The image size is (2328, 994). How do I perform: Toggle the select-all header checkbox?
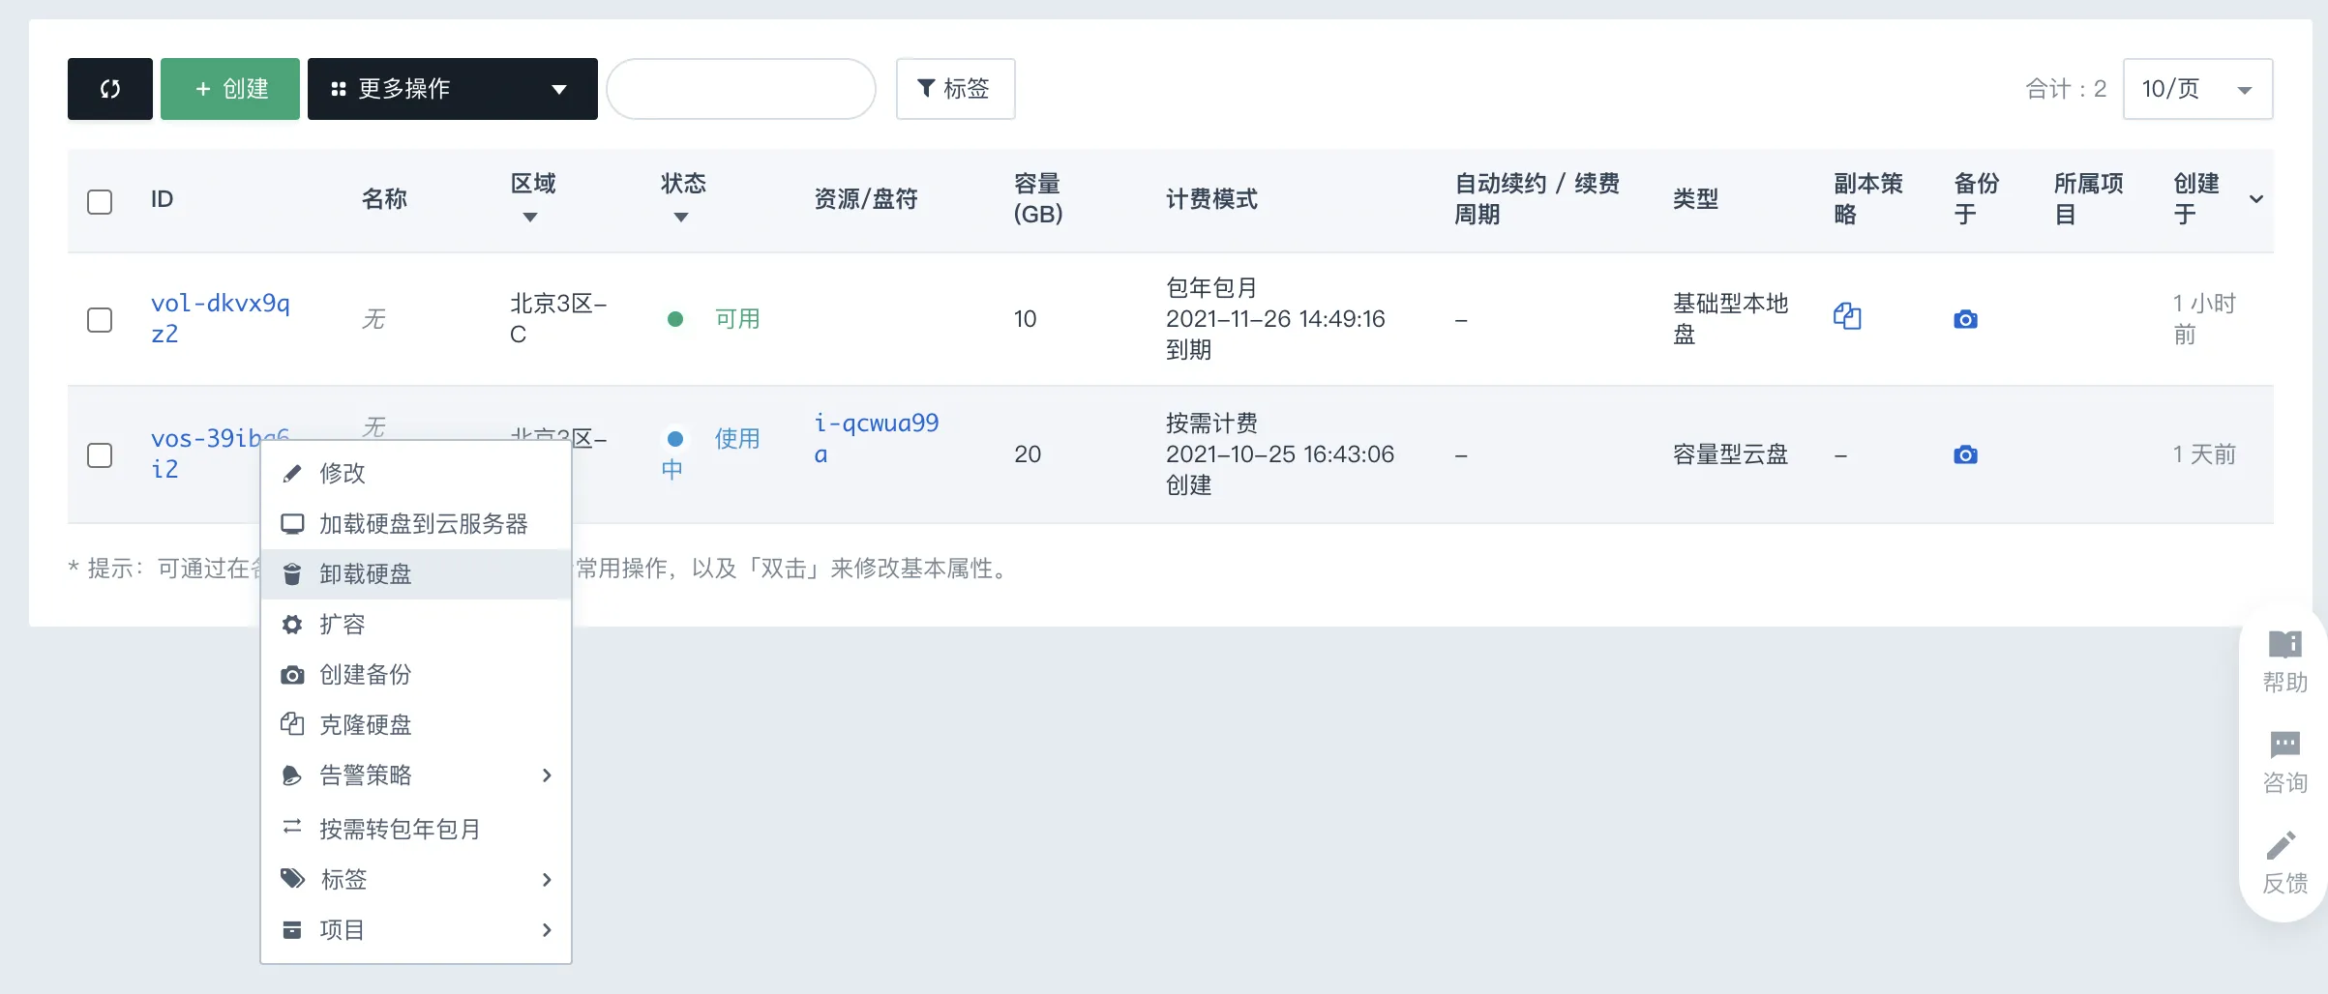pos(100,201)
